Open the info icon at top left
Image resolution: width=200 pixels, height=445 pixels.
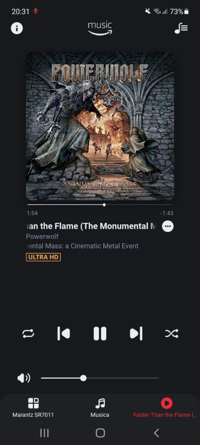pyautogui.click(x=17, y=28)
